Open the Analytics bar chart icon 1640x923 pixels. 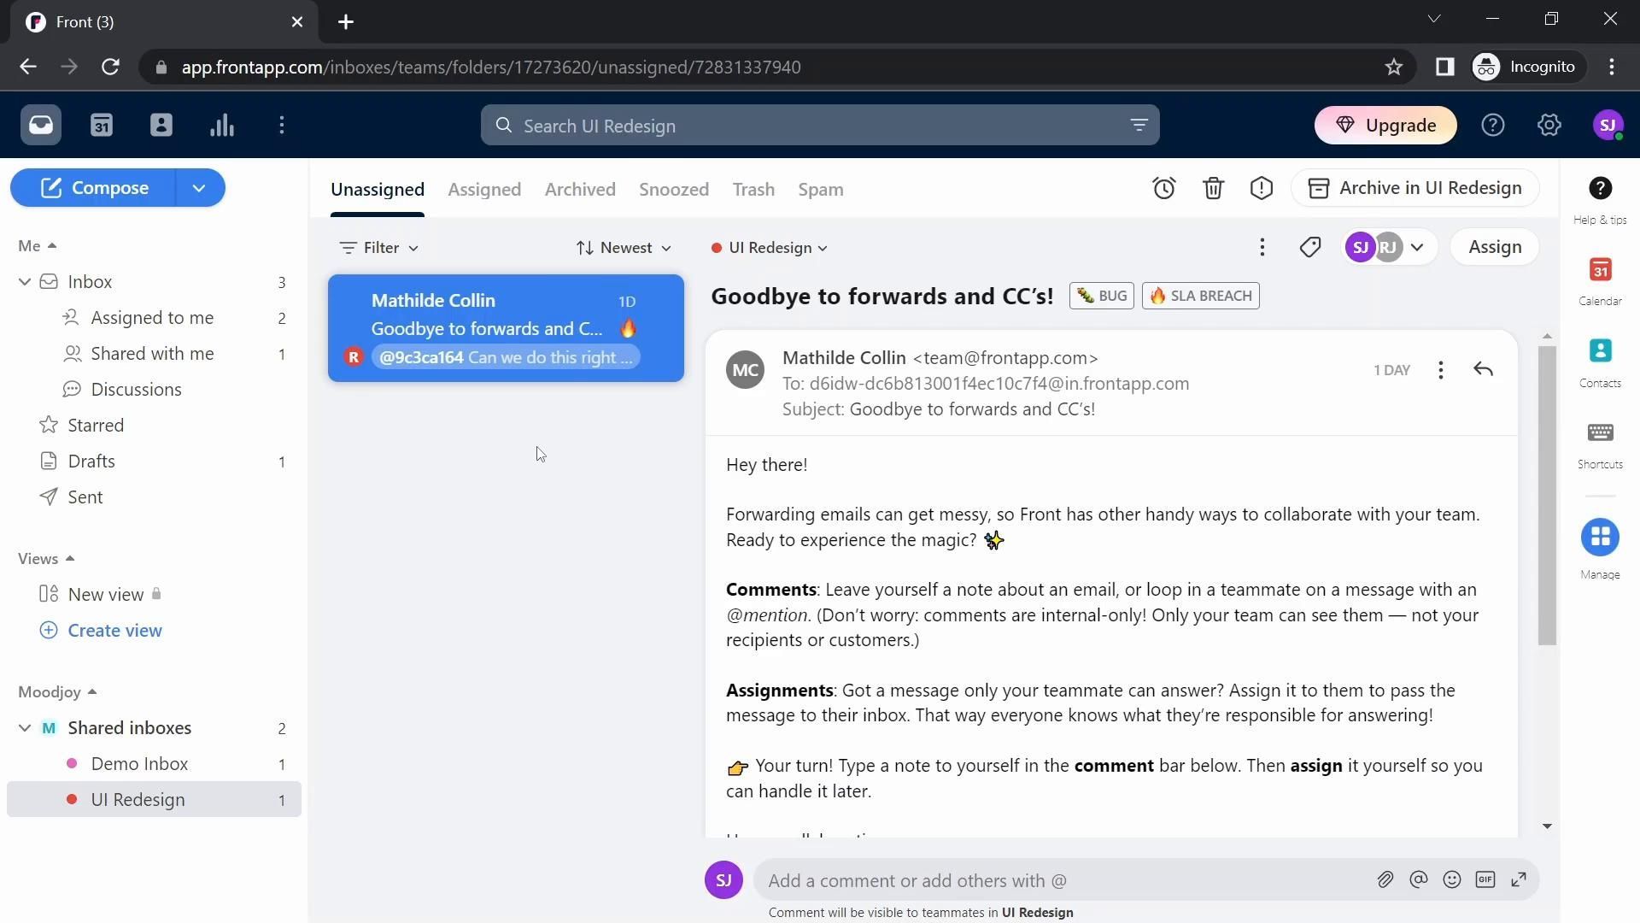pos(222,126)
